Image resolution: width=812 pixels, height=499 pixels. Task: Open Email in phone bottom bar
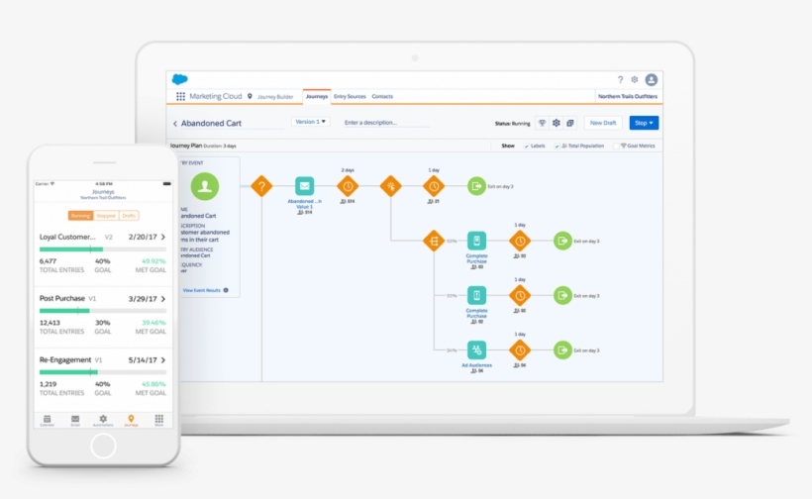[x=75, y=420]
